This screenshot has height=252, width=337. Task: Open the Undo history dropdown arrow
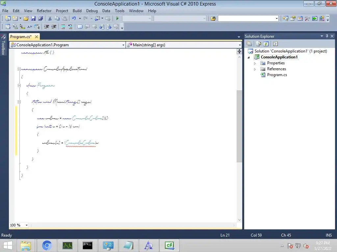click(x=80, y=18)
